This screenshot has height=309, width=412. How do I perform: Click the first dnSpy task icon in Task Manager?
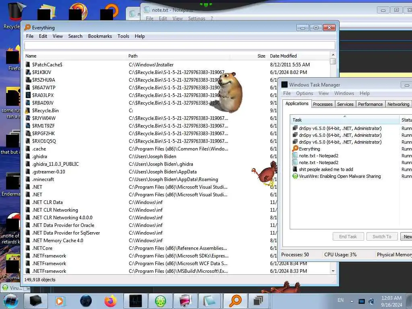295,128
